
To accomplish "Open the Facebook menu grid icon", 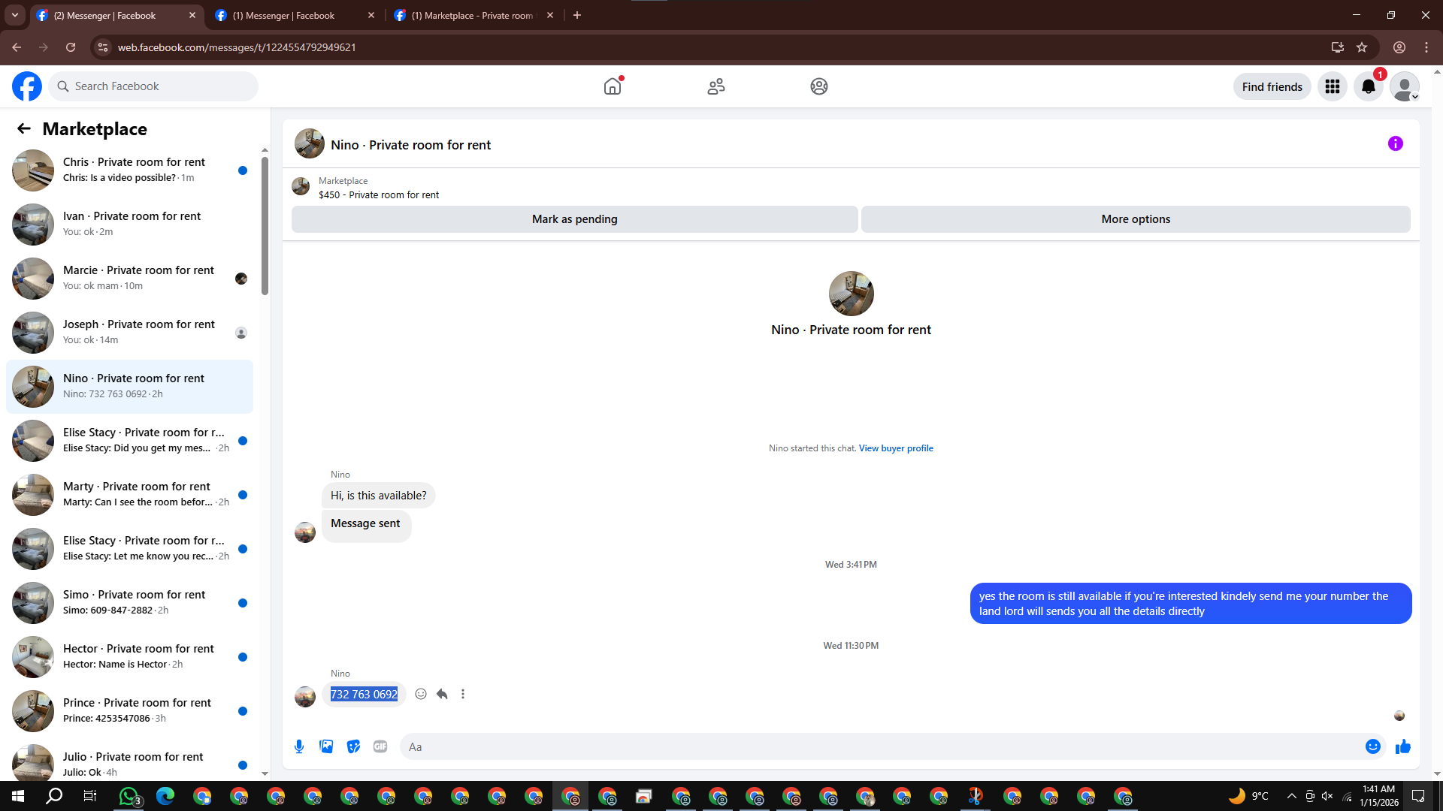I will pyautogui.click(x=1333, y=86).
